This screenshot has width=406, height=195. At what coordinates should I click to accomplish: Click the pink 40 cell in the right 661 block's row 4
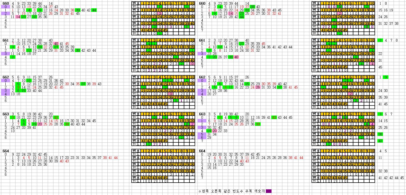tap(236, 57)
